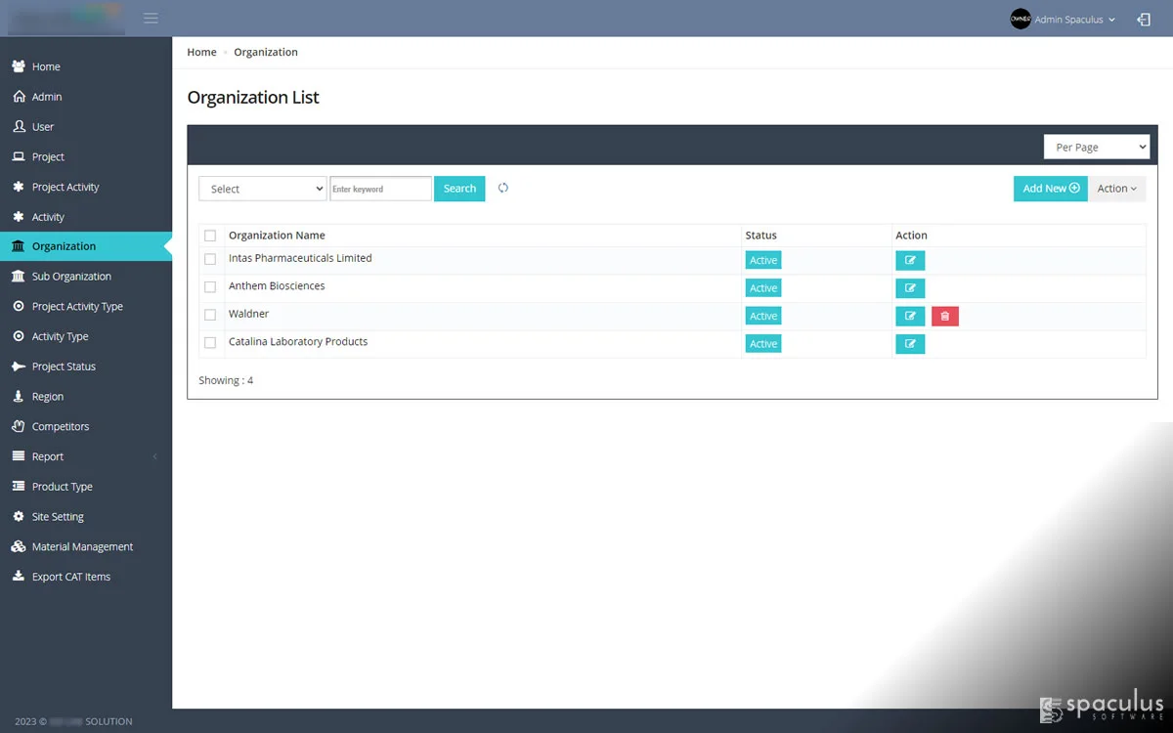Click the Project laptop icon in sidebar
The height and width of the screenshot is (733, 1173).
click(x=19, y=156)
